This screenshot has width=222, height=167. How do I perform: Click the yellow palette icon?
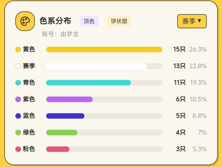(x=25, y=21)
